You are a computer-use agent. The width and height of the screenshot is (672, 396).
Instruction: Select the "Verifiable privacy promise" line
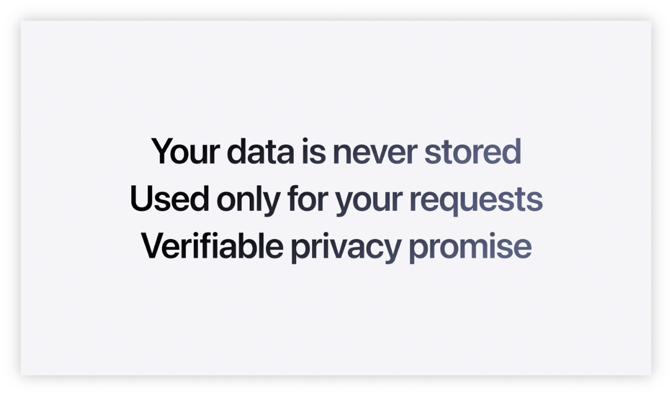336,247
